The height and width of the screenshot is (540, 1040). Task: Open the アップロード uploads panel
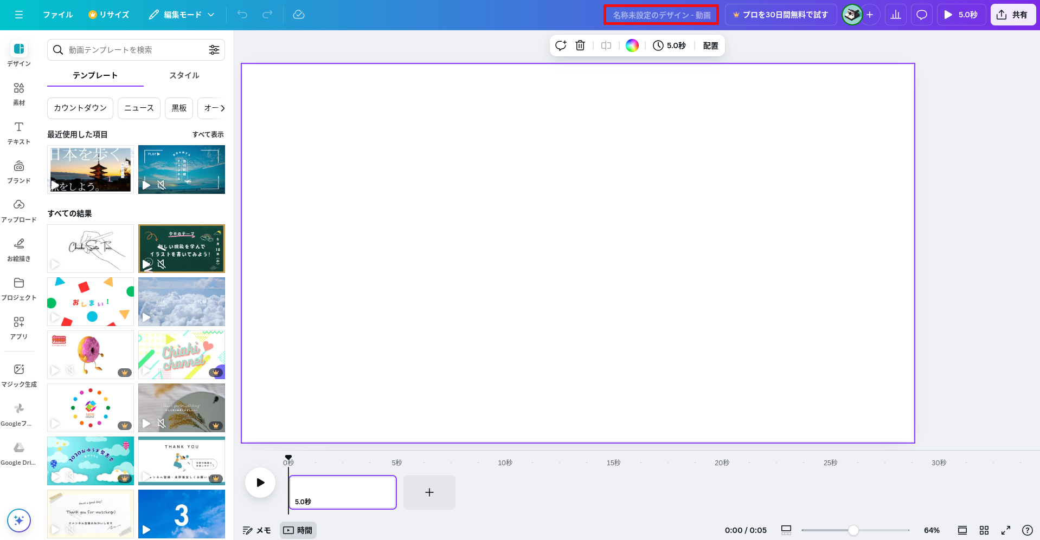point(19,210)
